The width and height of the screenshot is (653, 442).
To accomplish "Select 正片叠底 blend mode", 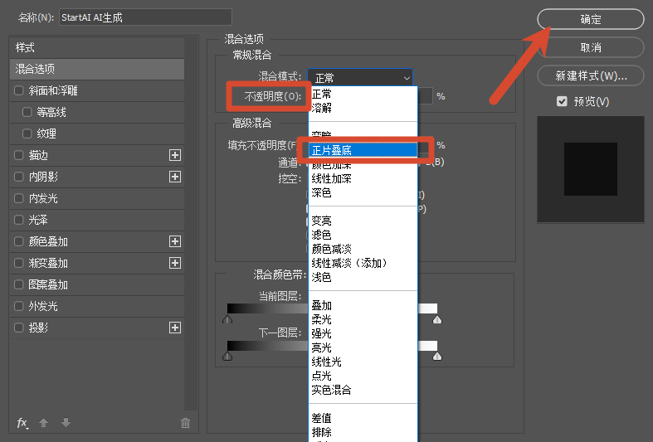I will pos(363,150).
